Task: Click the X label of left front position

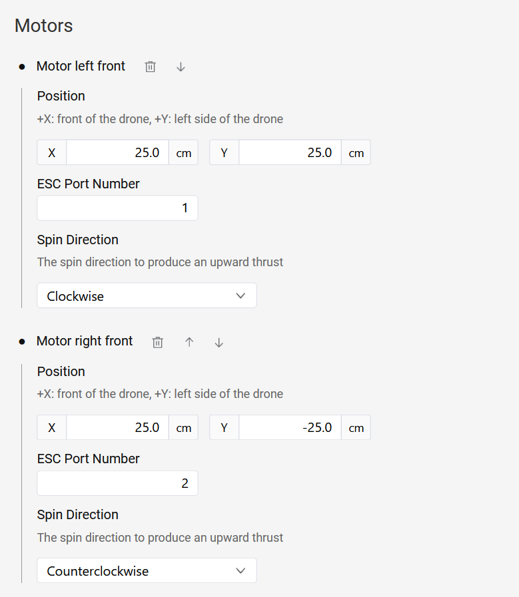Action: tap(52, 153)
